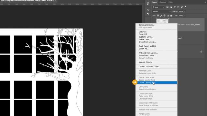Filter for pixel layers icon
This screenshot has width=207, height=116.
point(167,7)
